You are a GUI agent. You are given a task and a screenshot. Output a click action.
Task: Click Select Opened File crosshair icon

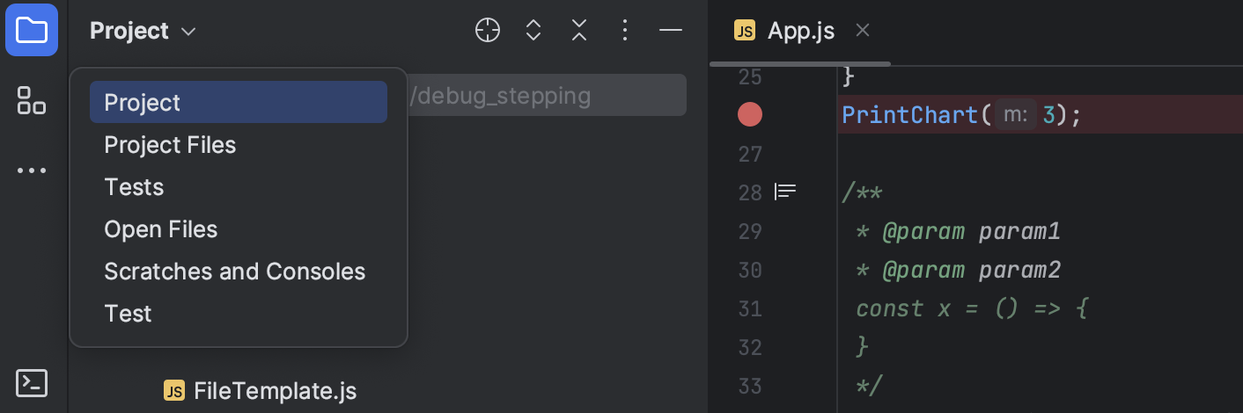[488, 31]
